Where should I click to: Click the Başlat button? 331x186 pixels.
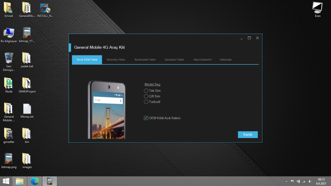(248, 135)
